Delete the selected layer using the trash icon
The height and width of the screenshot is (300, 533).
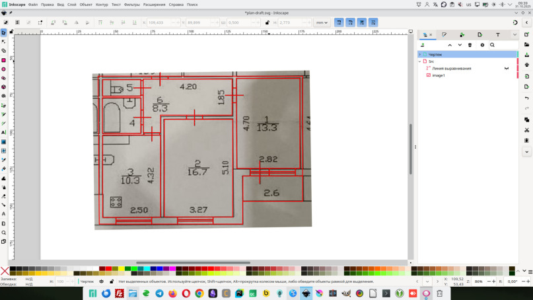tap(470, 45)
